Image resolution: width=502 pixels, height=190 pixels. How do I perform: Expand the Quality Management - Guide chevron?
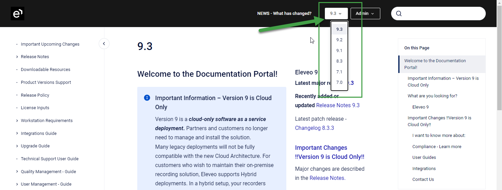click(x=17, y=172)
